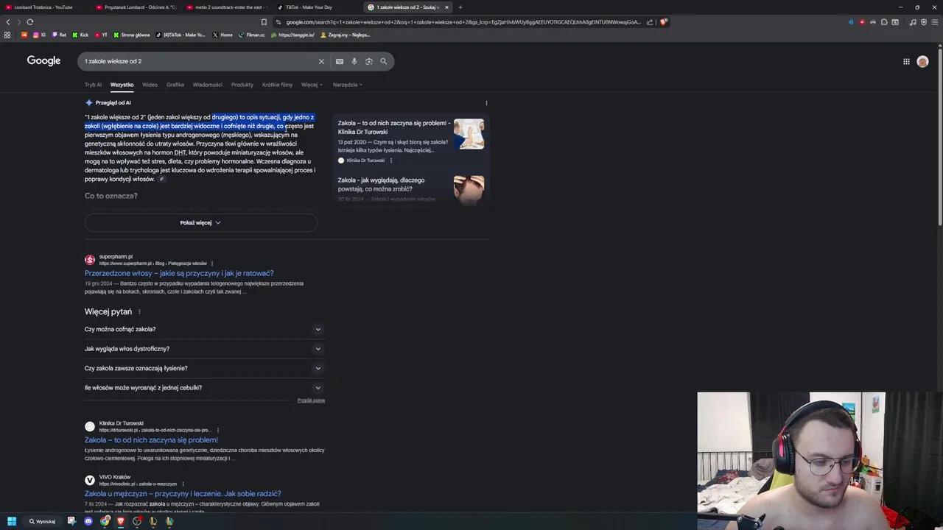Click the music note playlist icon
This screenshot has height=530, width=943.
coord(914,22)
